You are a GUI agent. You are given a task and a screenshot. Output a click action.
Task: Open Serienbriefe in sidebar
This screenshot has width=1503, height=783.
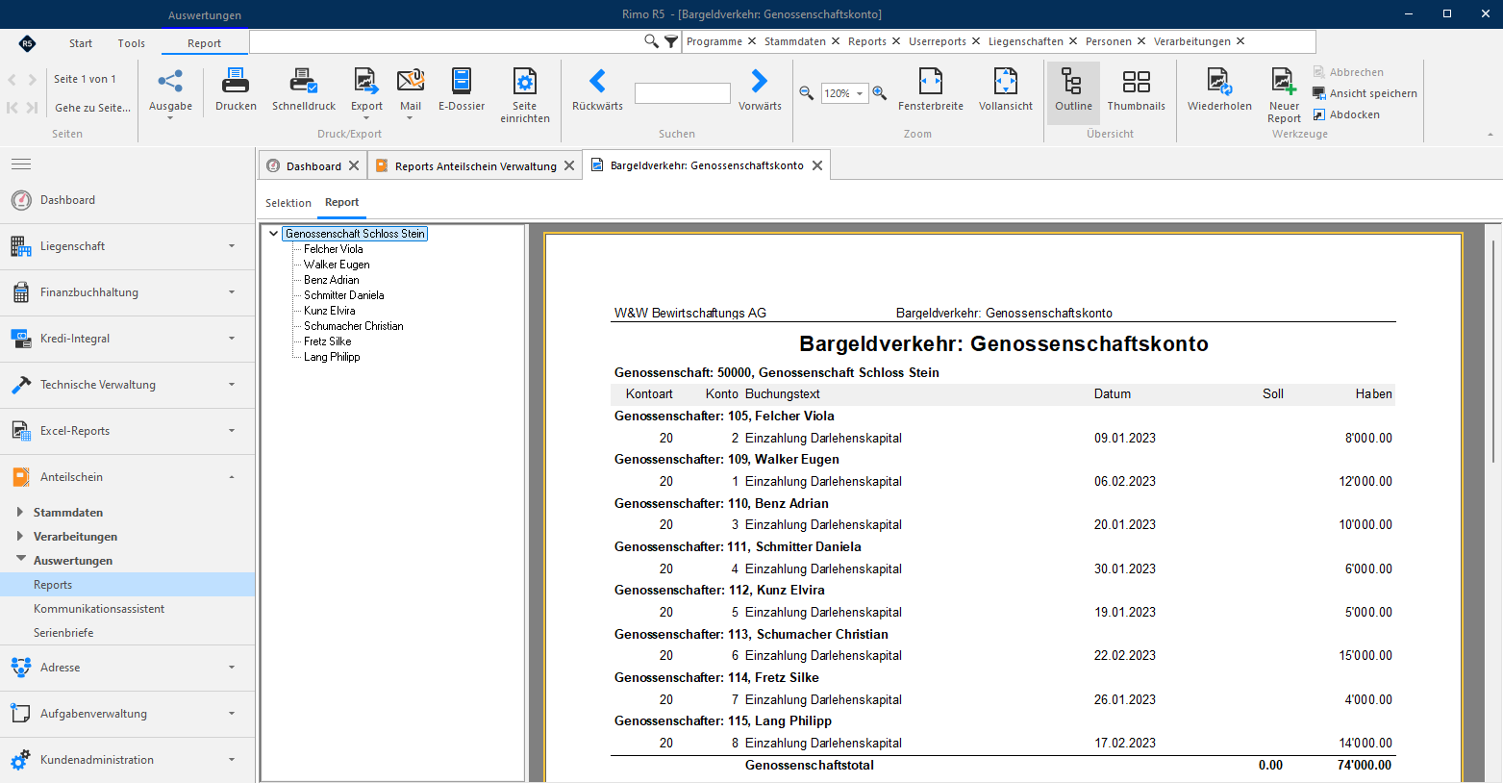point(63,633)
